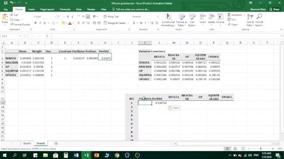Click the Share button
The image size is (284, 159).
click(x=274, y=9)
